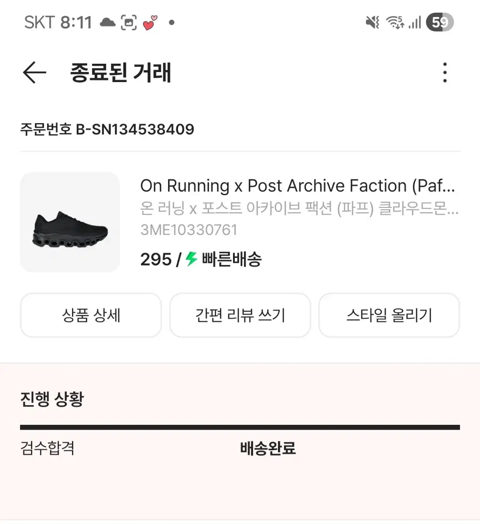Tap the screenshot capture notification icon
This screenshot has width=480, height=524.
(129, 22)
